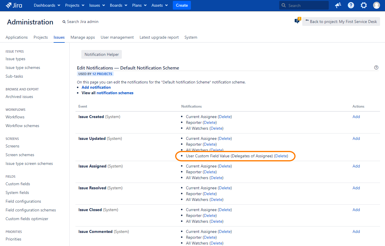The height and width of the screenshot is (246, 385).
Task: Open the Help question mark menu
Action: pos(351,6)
